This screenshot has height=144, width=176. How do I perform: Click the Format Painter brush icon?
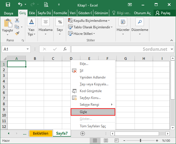tap(17, 33)
